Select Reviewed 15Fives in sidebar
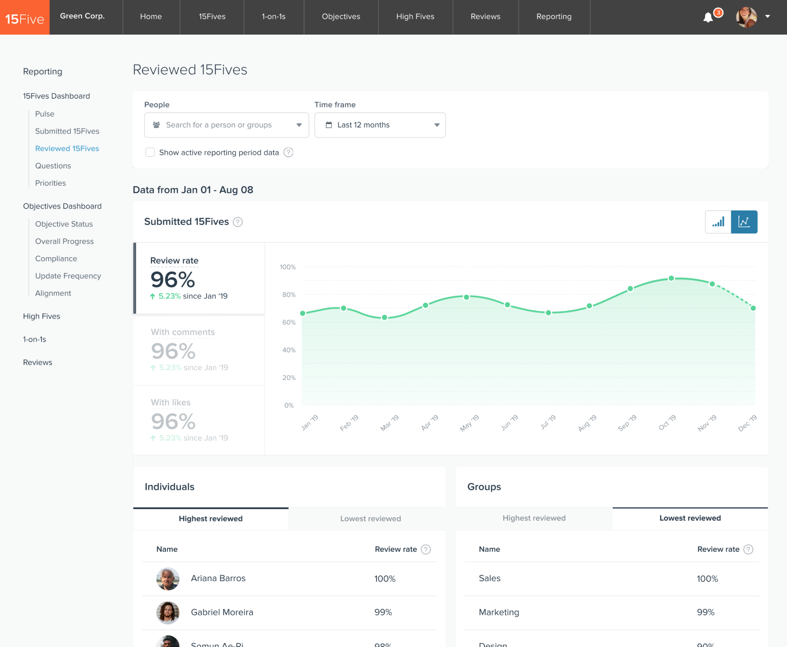The height and width of the screenshot is (647, 787). coord(67,149)
